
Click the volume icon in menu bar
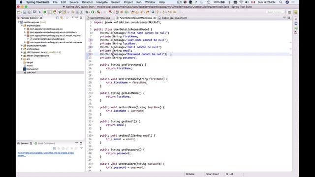click(247, 2)
